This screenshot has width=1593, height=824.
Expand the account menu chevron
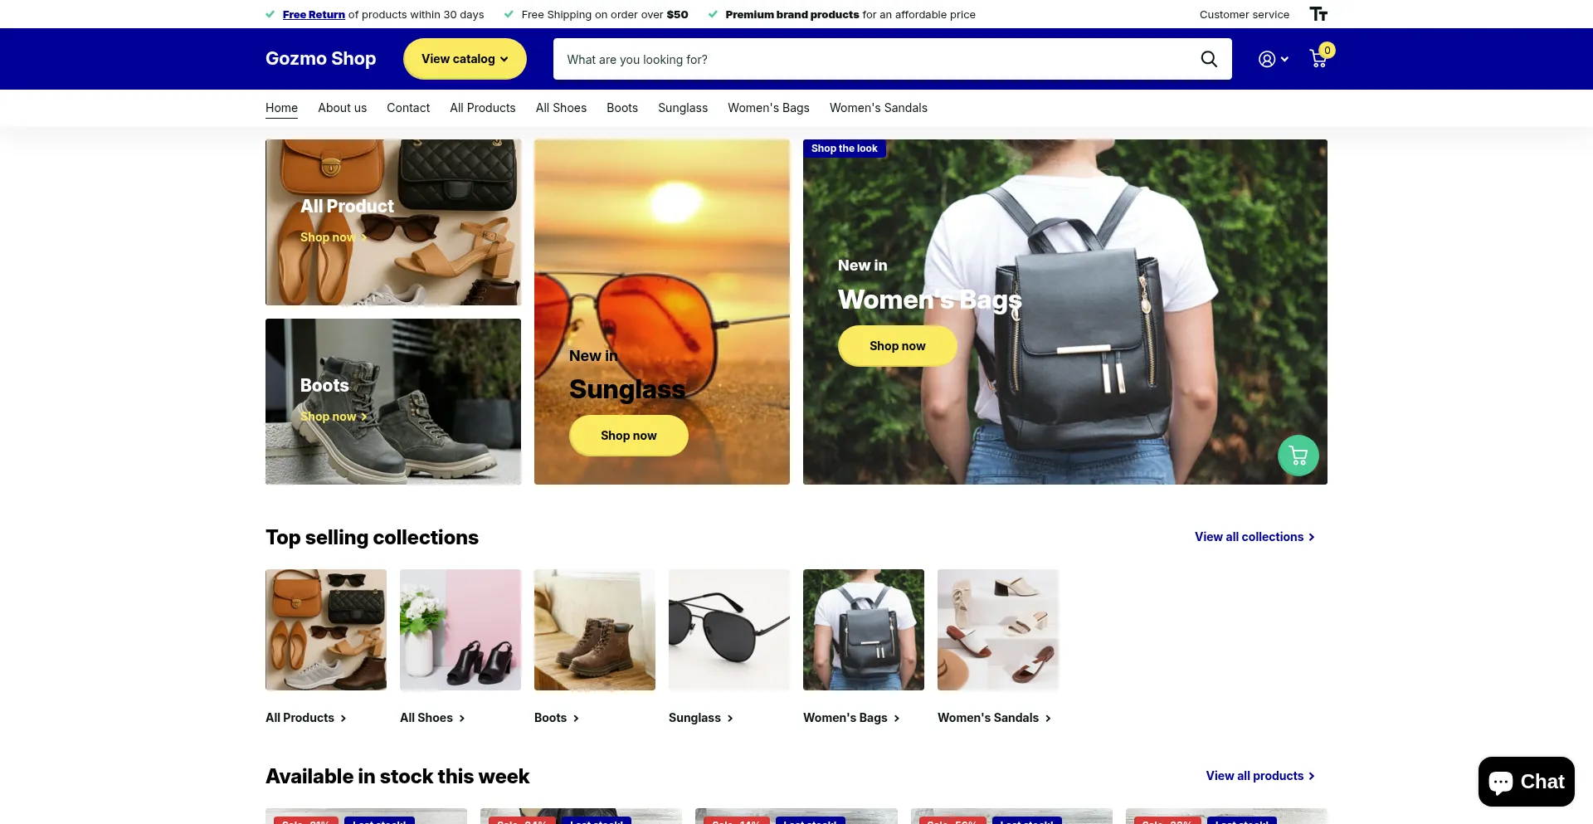(x=1284, y=59)
